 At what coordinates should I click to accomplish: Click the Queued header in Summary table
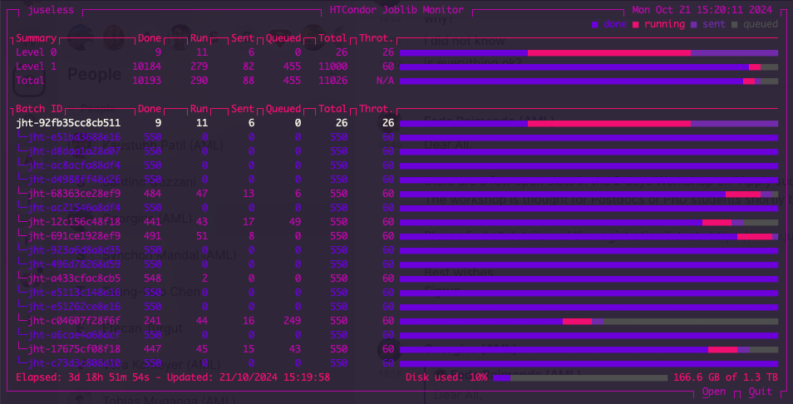[x=283, y=38]
